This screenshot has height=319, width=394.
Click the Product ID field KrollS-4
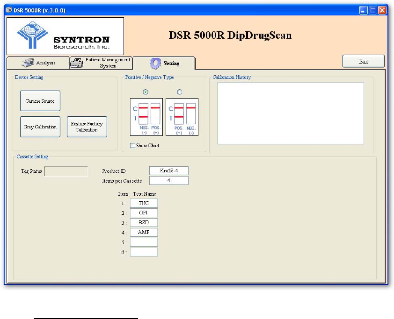(x=169, y=171)
